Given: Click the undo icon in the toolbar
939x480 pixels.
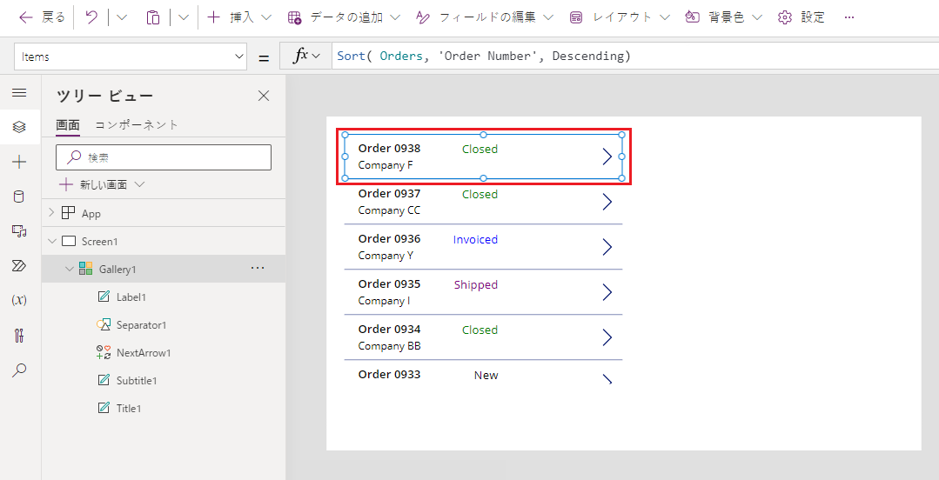Looking at the screenshot, I should pyautogui.click(x=91, y=17).
